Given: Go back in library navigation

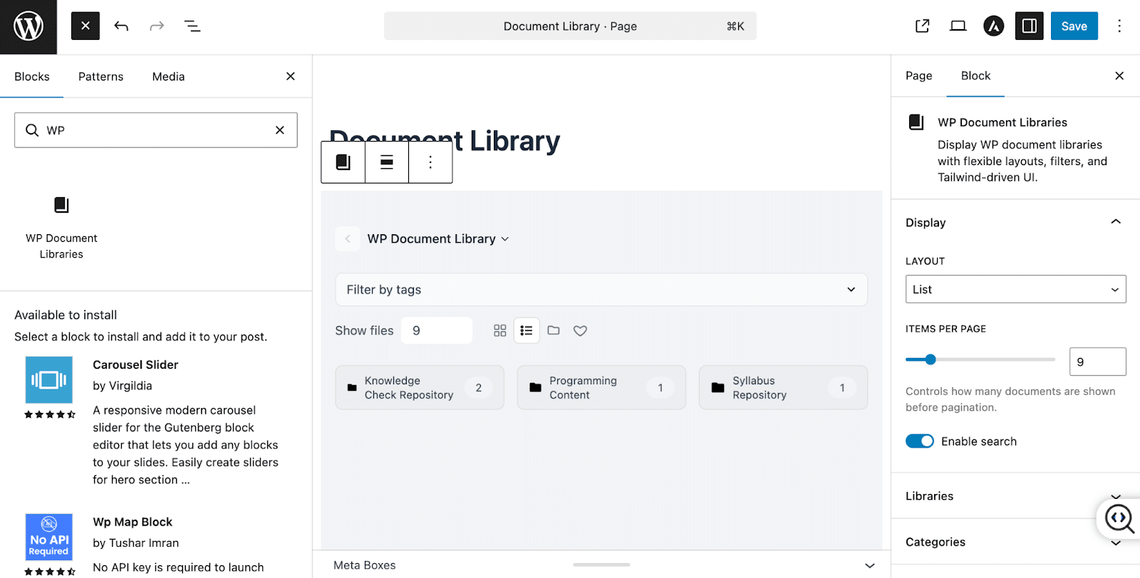Looking at the screenshot, I should [x=348, y=239].
